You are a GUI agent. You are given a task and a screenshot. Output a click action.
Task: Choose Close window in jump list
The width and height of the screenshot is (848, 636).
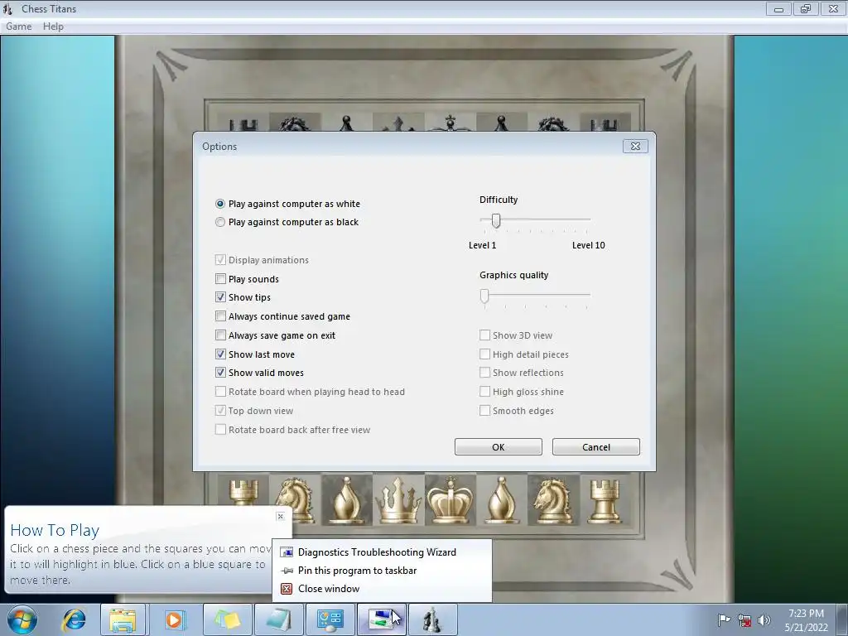click(382, 589)
